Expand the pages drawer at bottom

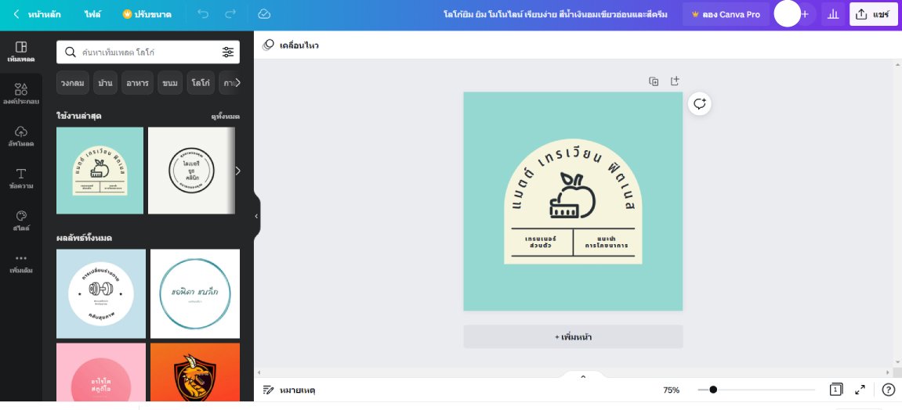(582, 376)
